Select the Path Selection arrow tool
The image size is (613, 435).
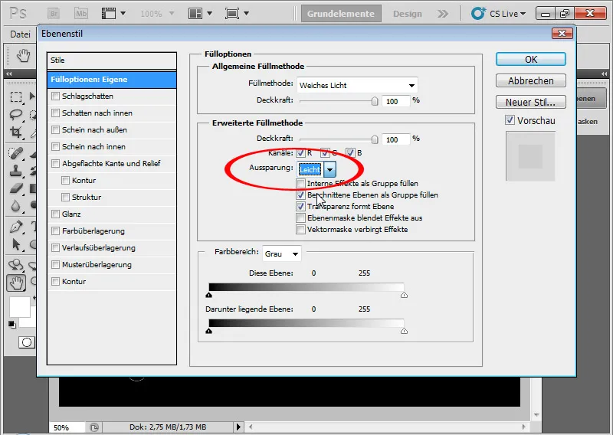tap(16, 244)
